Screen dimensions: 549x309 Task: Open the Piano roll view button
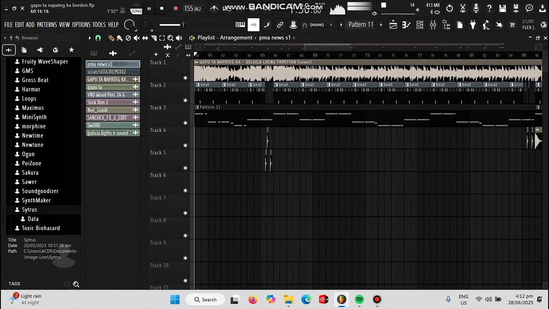pyautogui.click(x=407, y=25)
